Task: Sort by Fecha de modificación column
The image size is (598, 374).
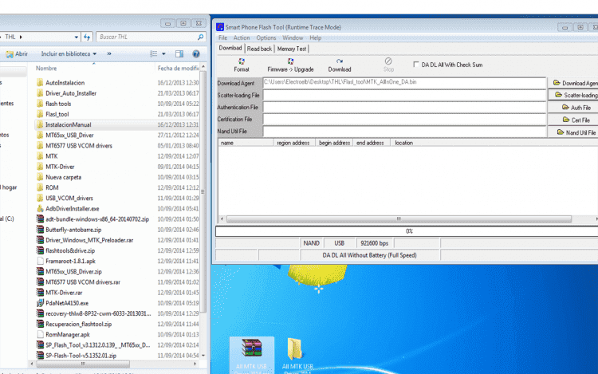Action: coord(178,69)
